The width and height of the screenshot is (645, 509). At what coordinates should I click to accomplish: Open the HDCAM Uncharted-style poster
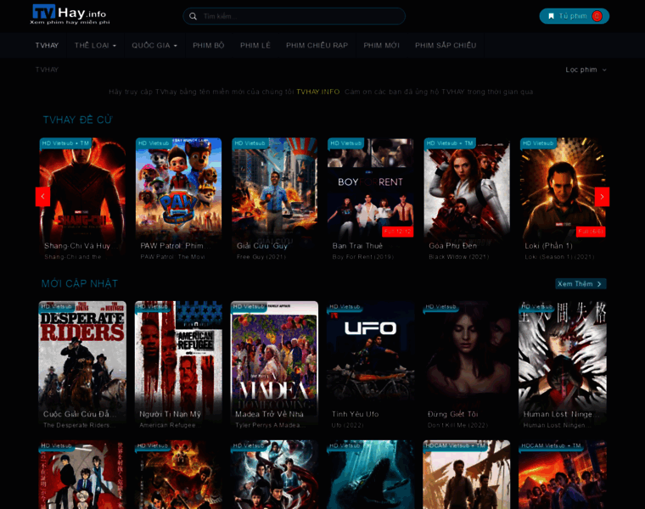pos(467,475)
